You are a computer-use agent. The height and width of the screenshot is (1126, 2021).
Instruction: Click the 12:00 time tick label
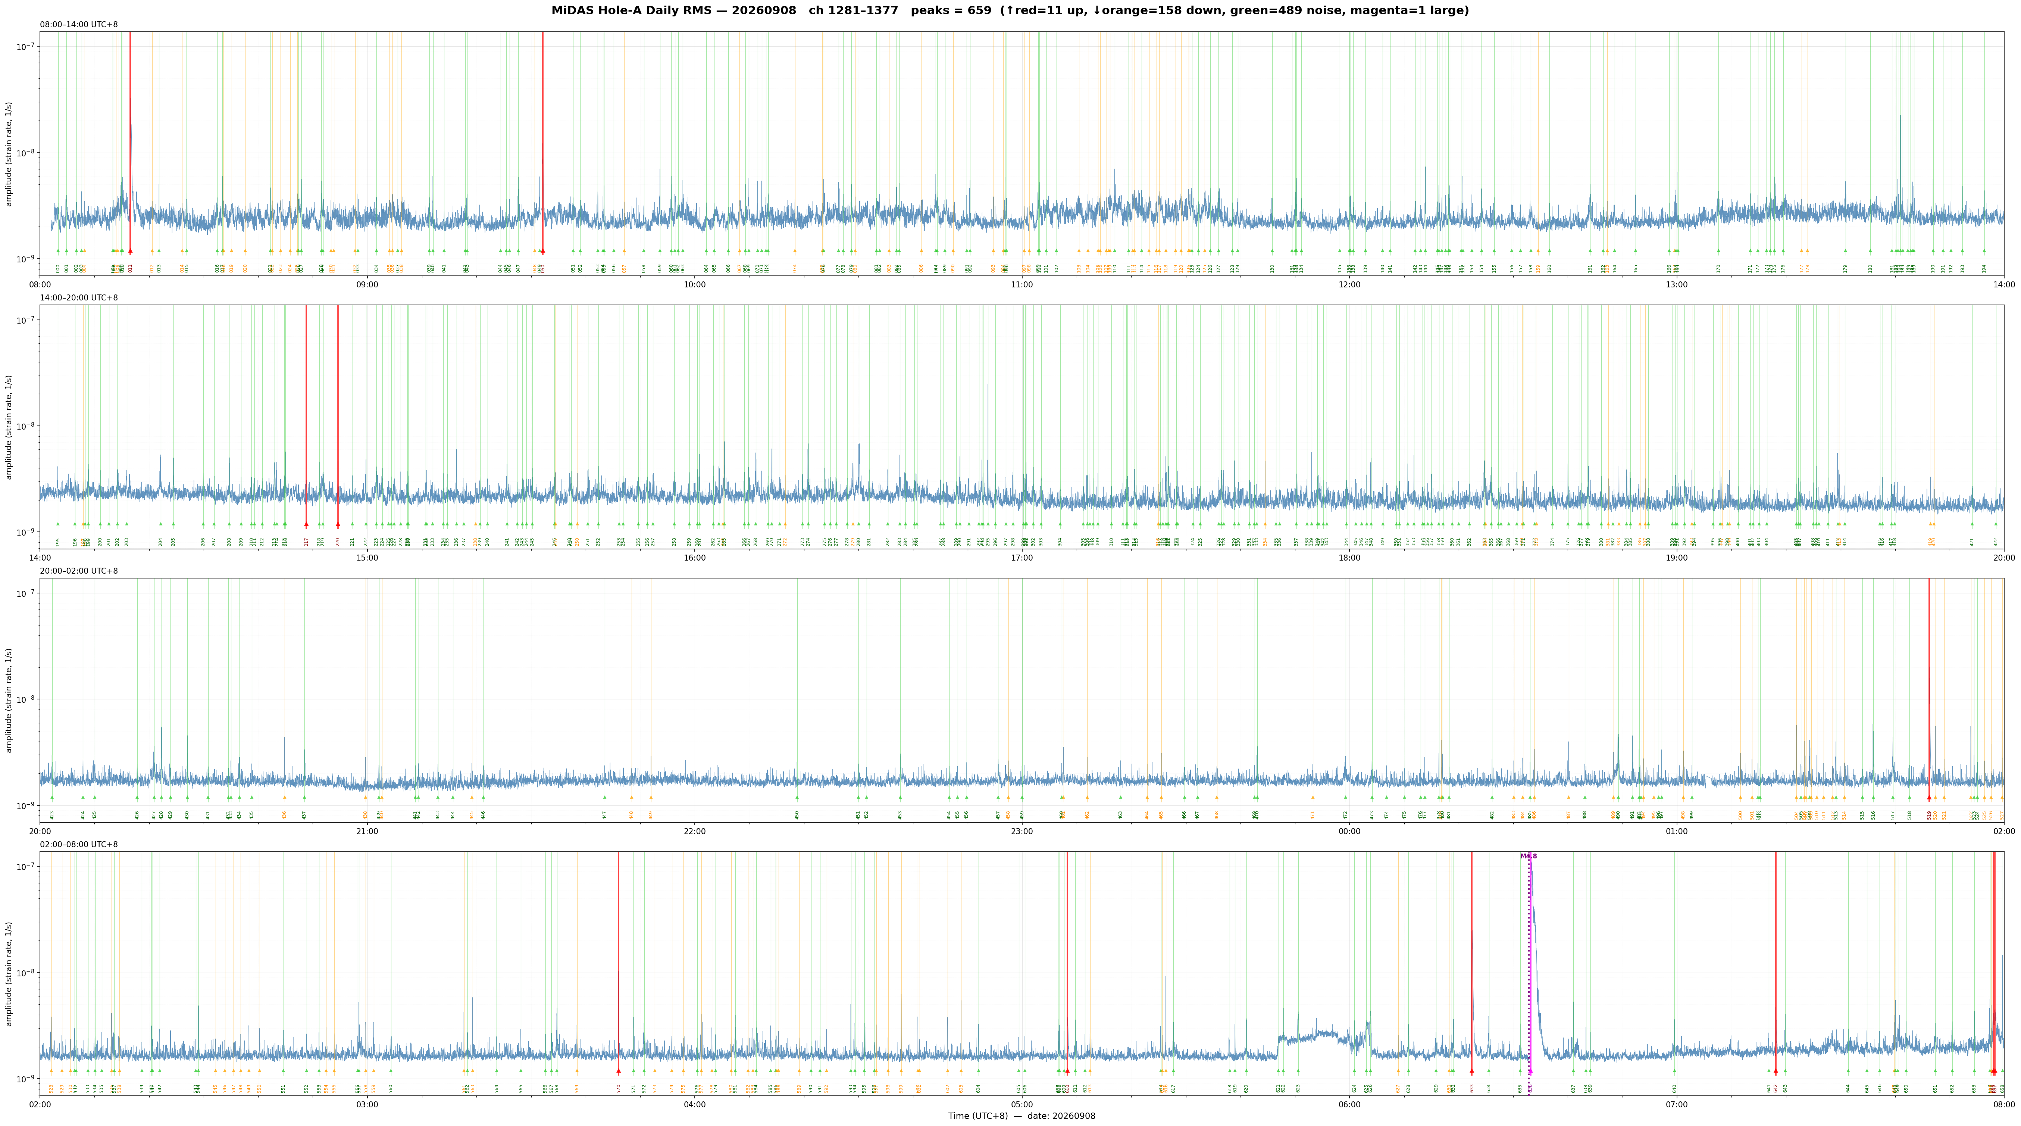tap(1349, 285)
